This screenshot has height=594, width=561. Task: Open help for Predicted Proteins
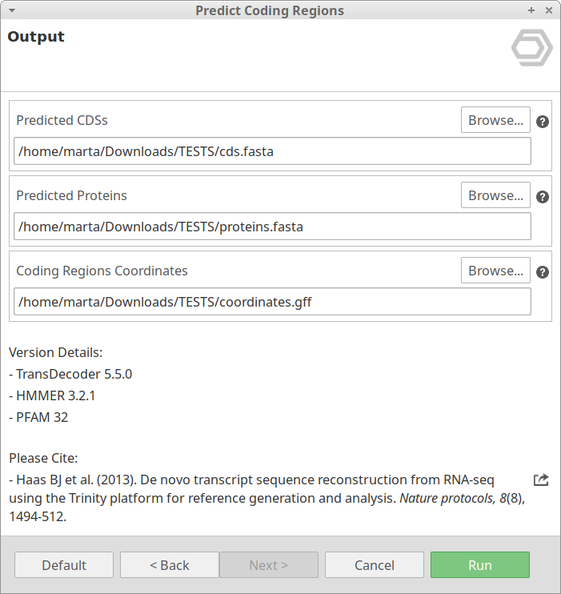coord(543,197)
